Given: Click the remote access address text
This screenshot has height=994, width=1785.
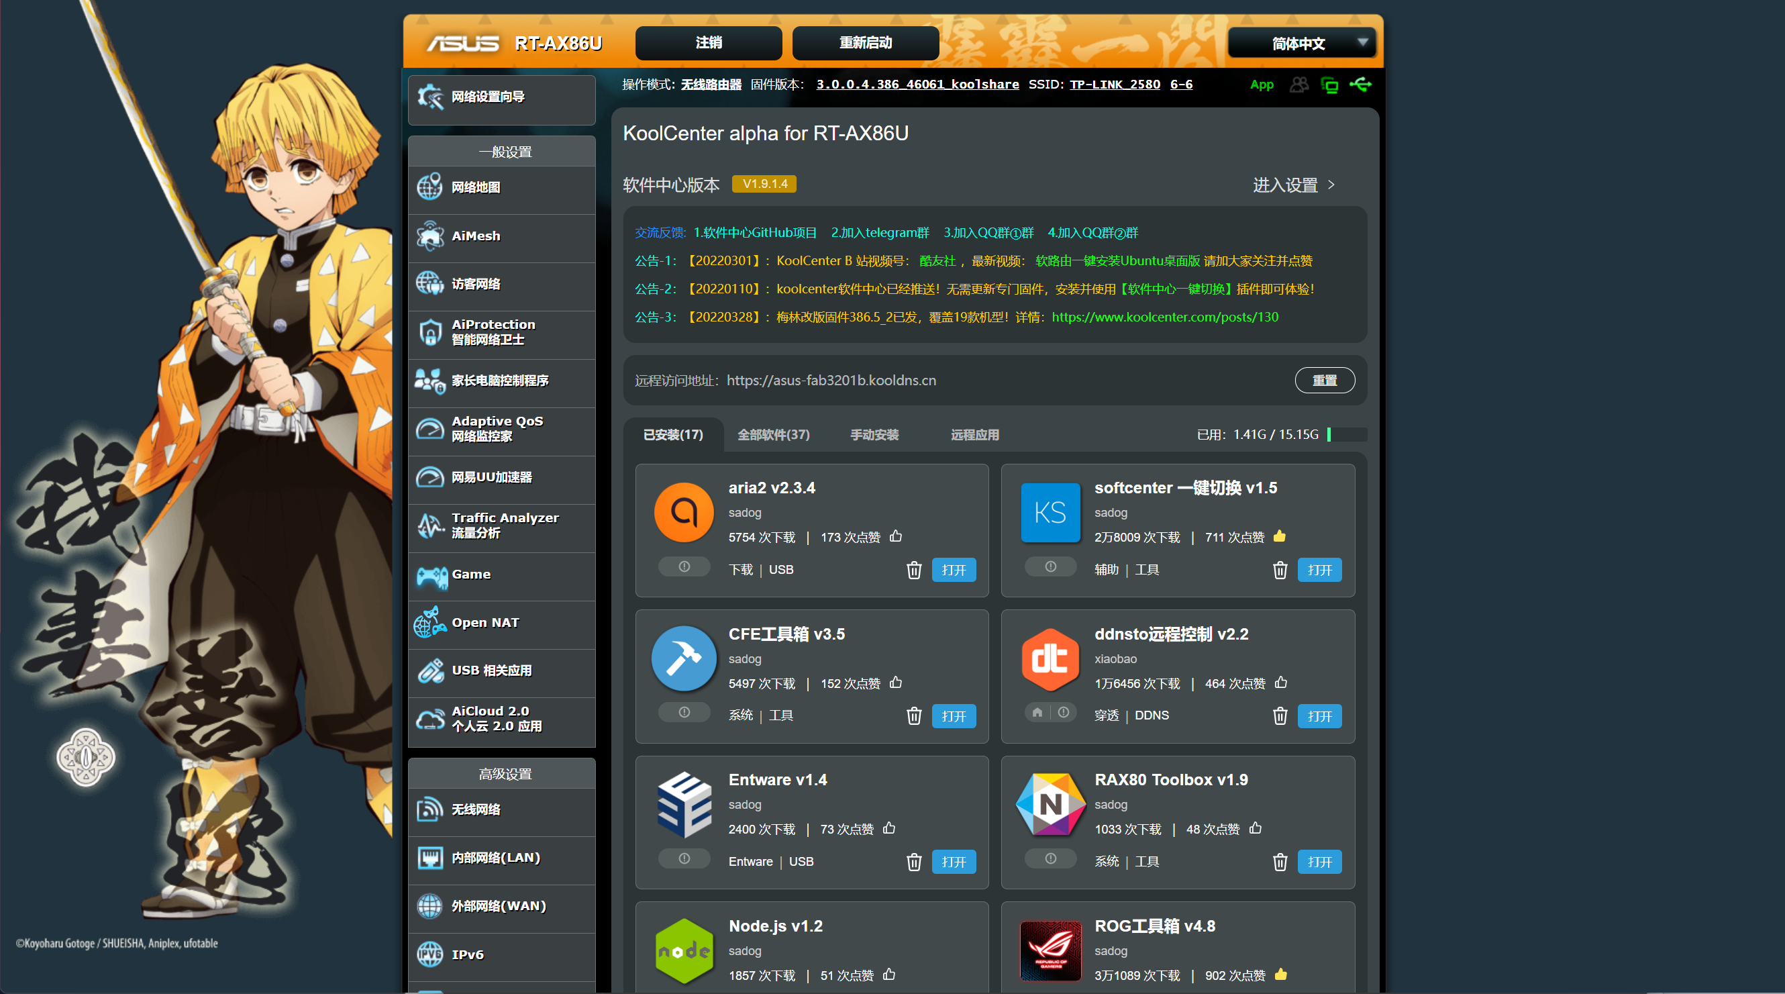Looking at the screenshot, I should tap(831, 381).
